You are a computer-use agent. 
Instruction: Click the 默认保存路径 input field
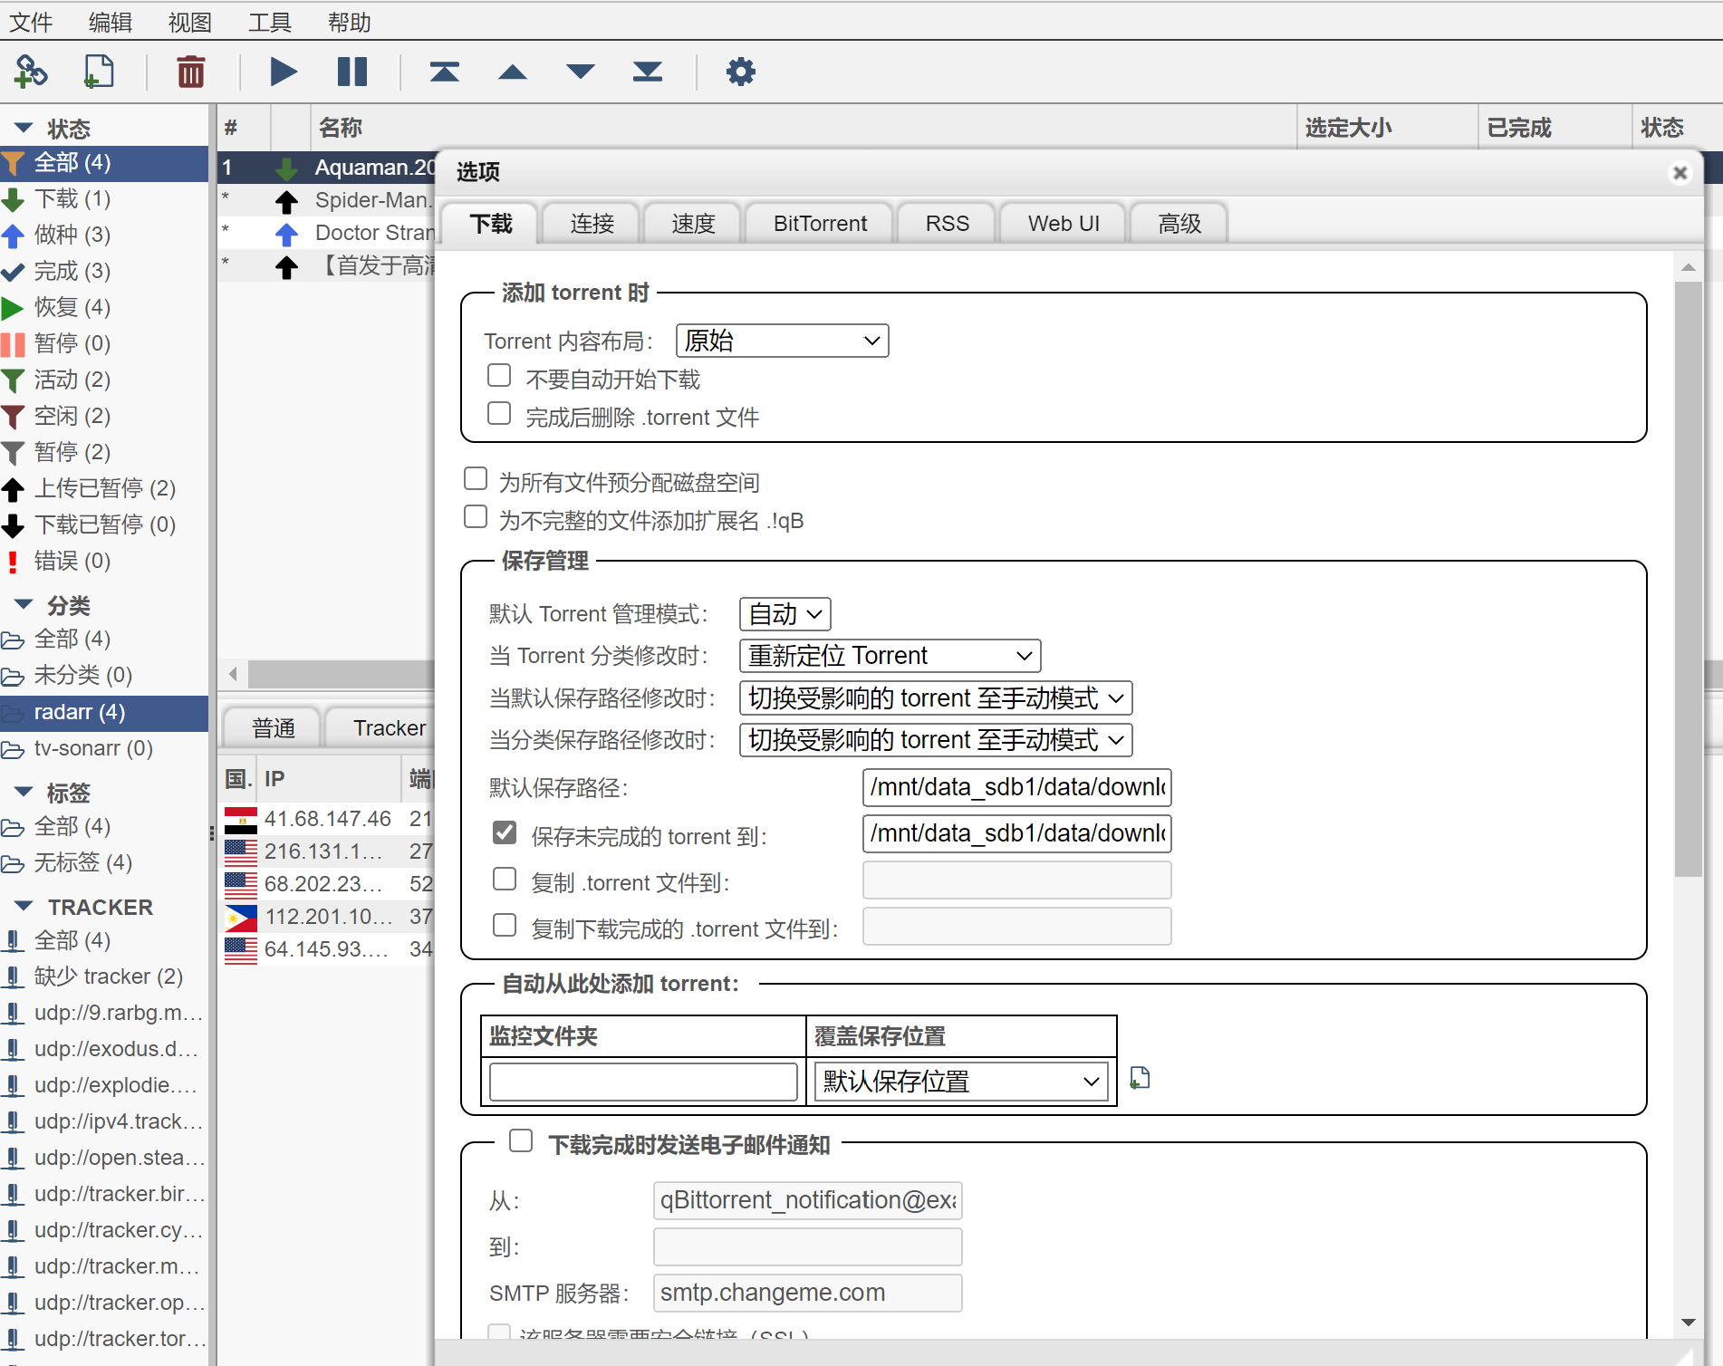pyautogui.click(x=1016, y=787)
